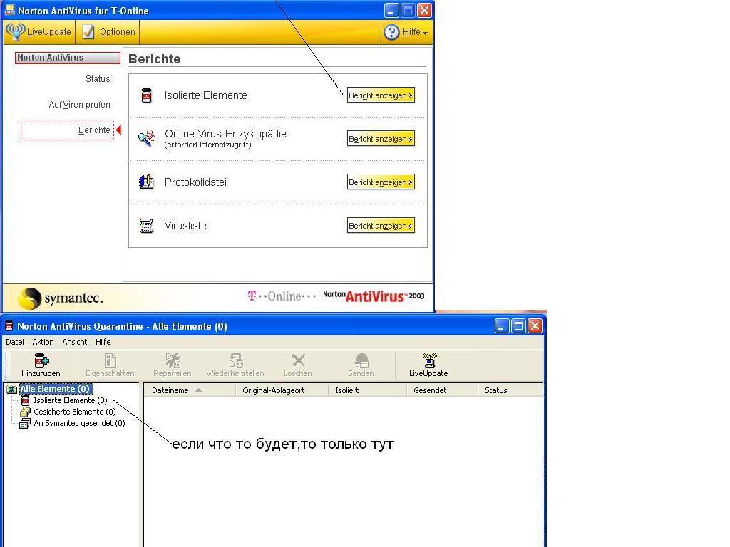Image resolution: width=730 pixels, height=547 pixels.
Task: Click the Hinzufugen toolbar button
Action: click(41, 365)
